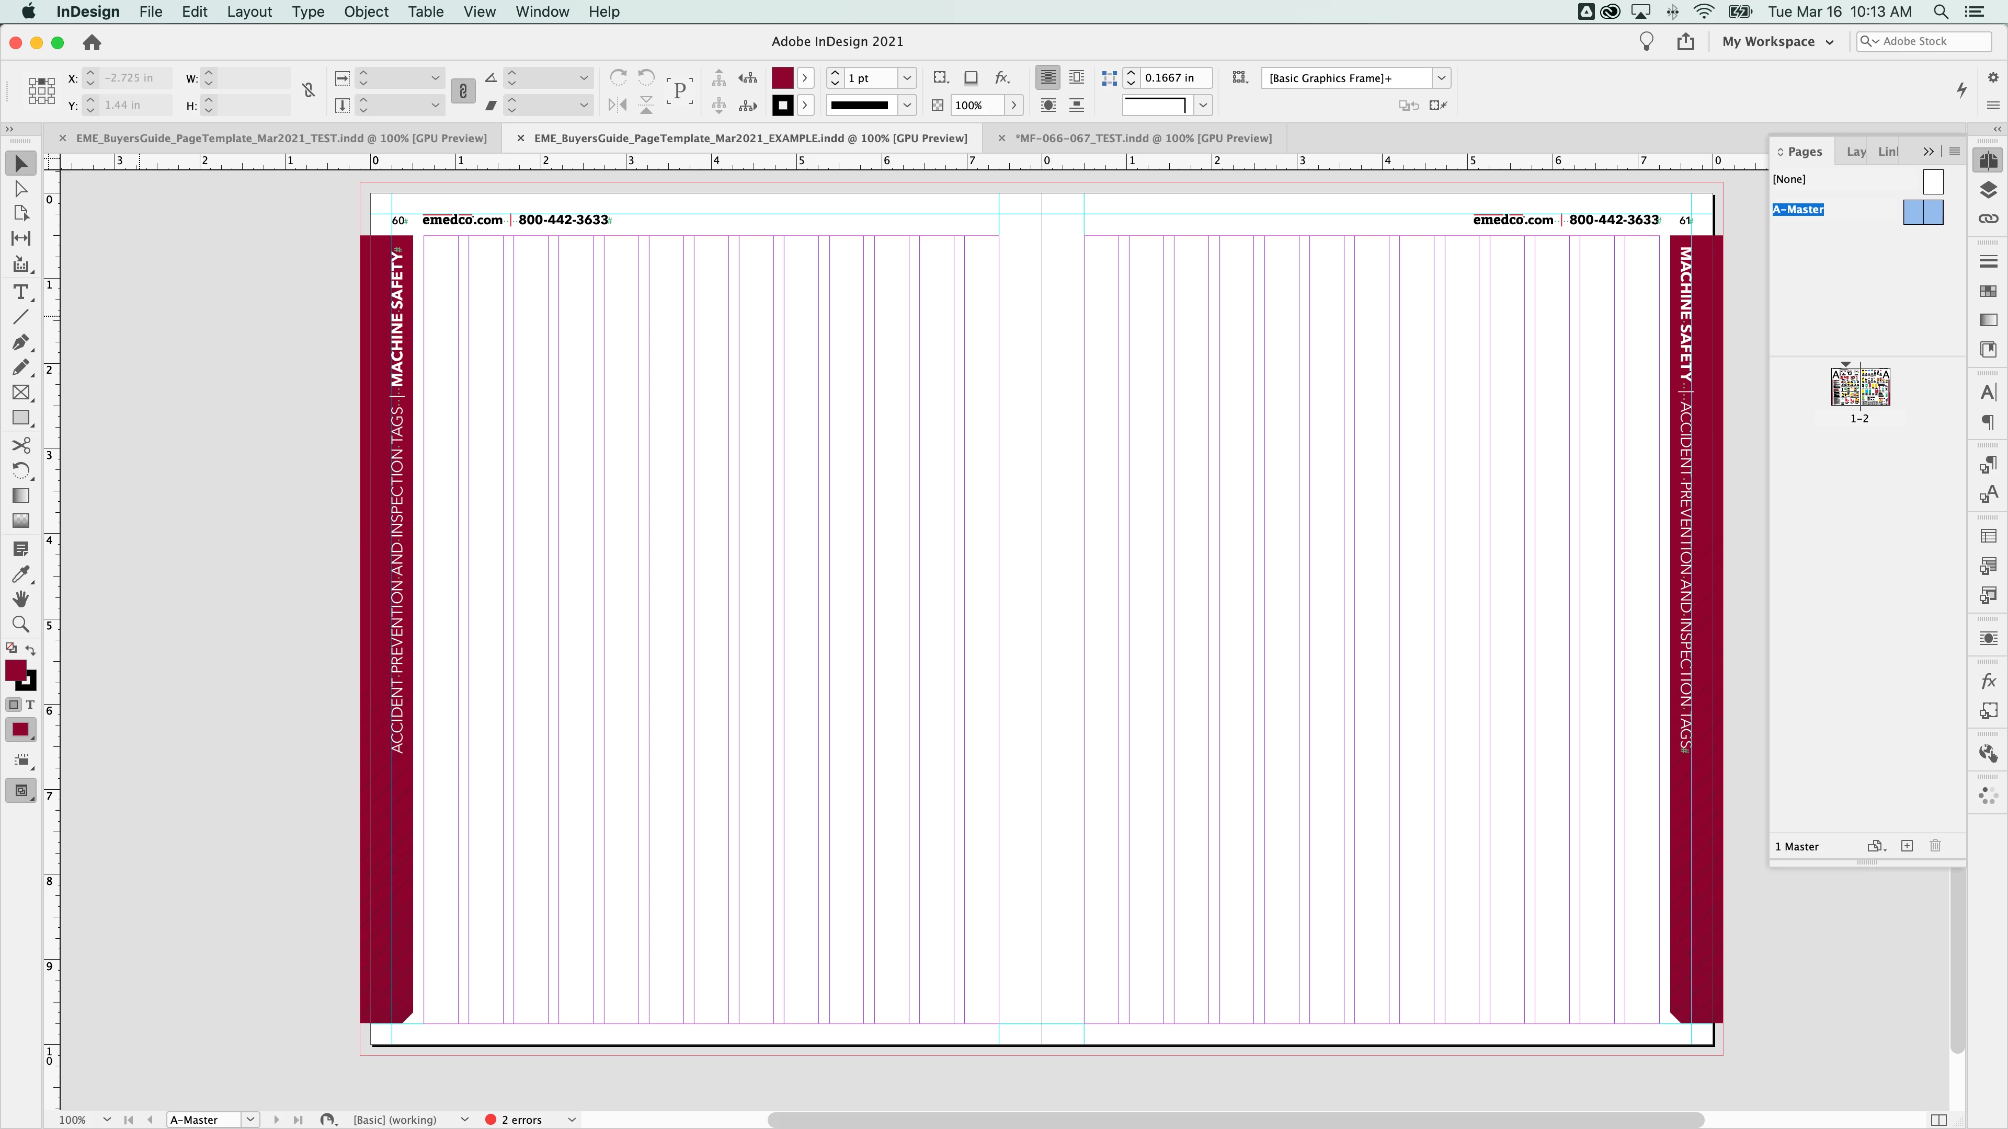The height and width of the screenshot is (1129, 2008).
Task: Select the Selection tool arrow
Action: pyautogui.click(x=21, y=164)
